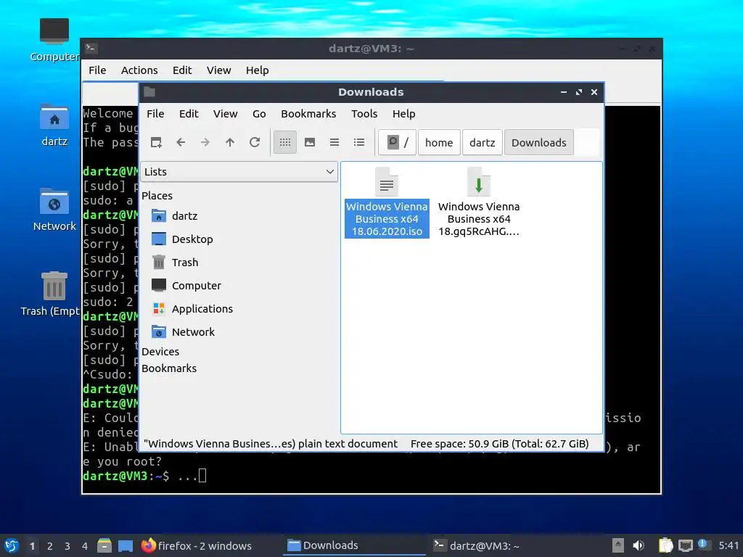The width and height of the screenshot is (743, 557).
Task: Go forward with the right arrow icon
Action: point(205,142)
